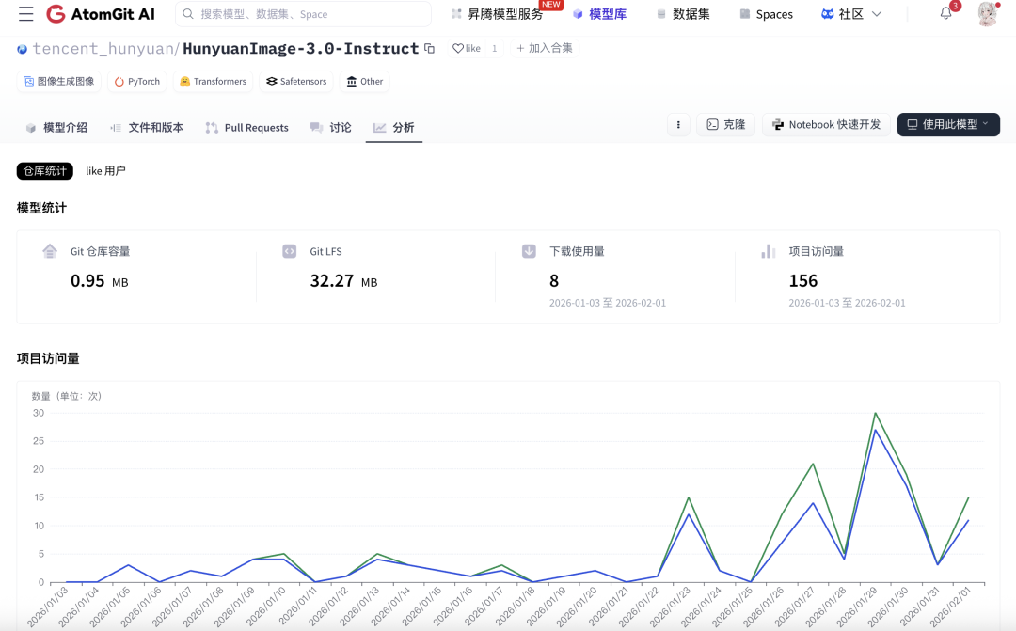Click the Git LFS code icon
1016x631 pixels.
pyautogui.click(x=289, y=251)
